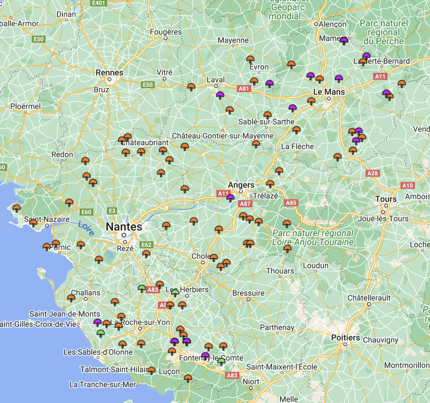430x403 pixels.
Task: Select the purple mushroom marker near Angers
Action: (x=230, y=197)
